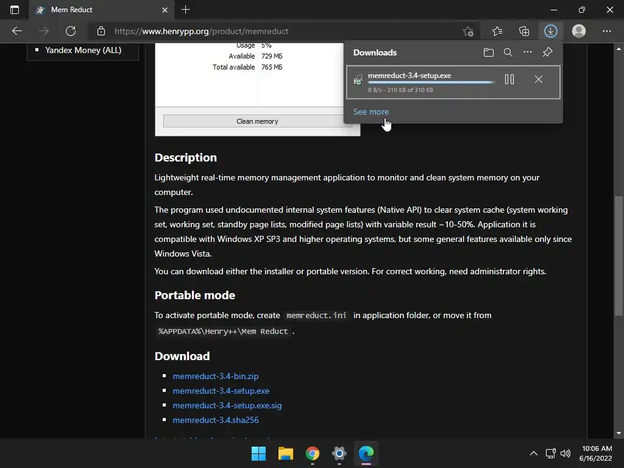The height and width of the screenshot is (468, 624).
Task: Switch to the Mem Reduct tab
Action: pyautogui.click(x=101, y=10)
